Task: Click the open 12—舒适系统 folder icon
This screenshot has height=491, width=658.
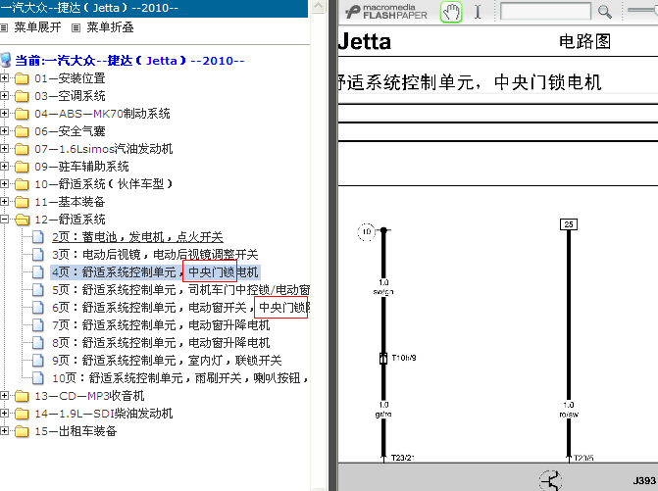Action: pos(23,220)
